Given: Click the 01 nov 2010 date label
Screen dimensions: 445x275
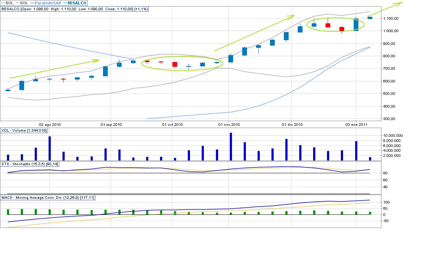Looking at the screenshot, I should [x=228, y=124].
